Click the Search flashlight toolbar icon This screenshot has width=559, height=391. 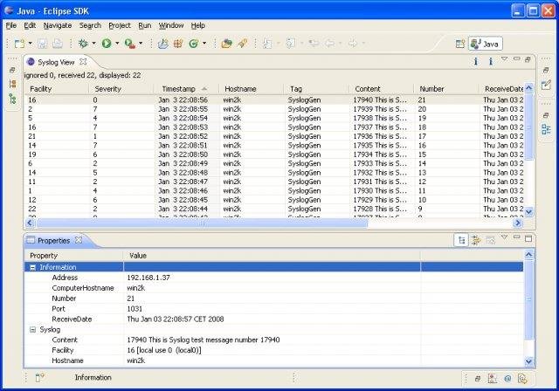click(x=243, y=44)
